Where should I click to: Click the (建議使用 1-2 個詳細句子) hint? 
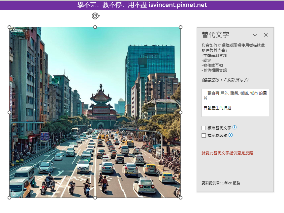tap(225, 80)
